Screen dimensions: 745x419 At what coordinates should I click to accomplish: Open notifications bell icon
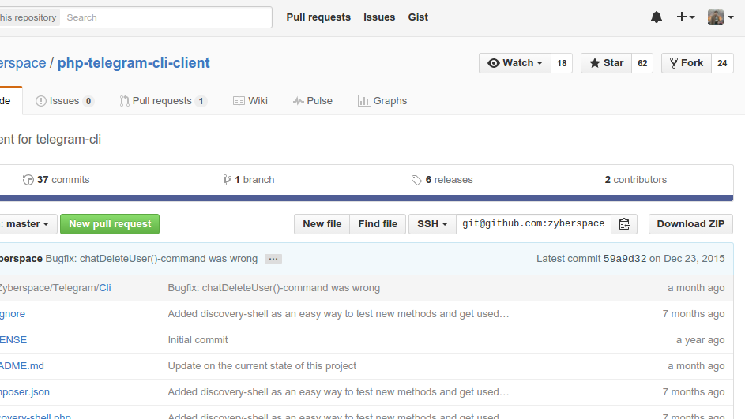[x=657, y=17]
